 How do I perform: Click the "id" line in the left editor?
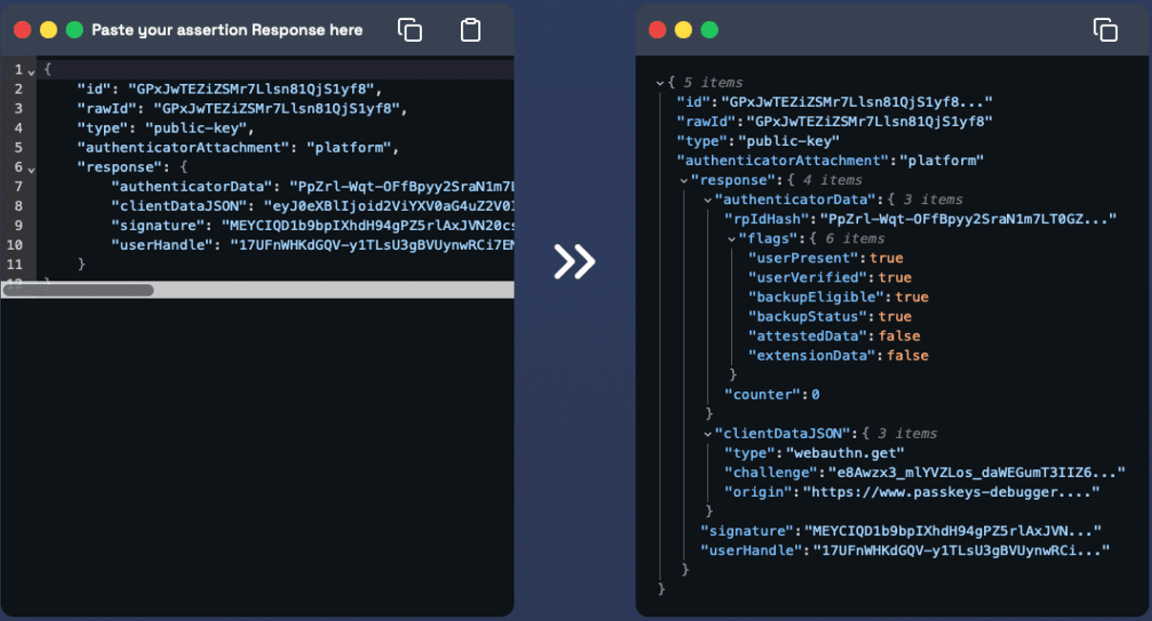click(x=229, y=89)
